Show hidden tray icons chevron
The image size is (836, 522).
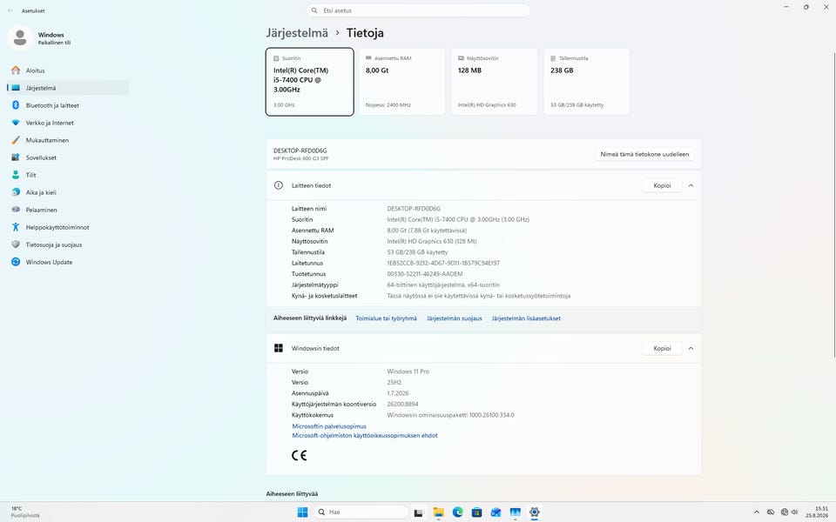point(756,512)
